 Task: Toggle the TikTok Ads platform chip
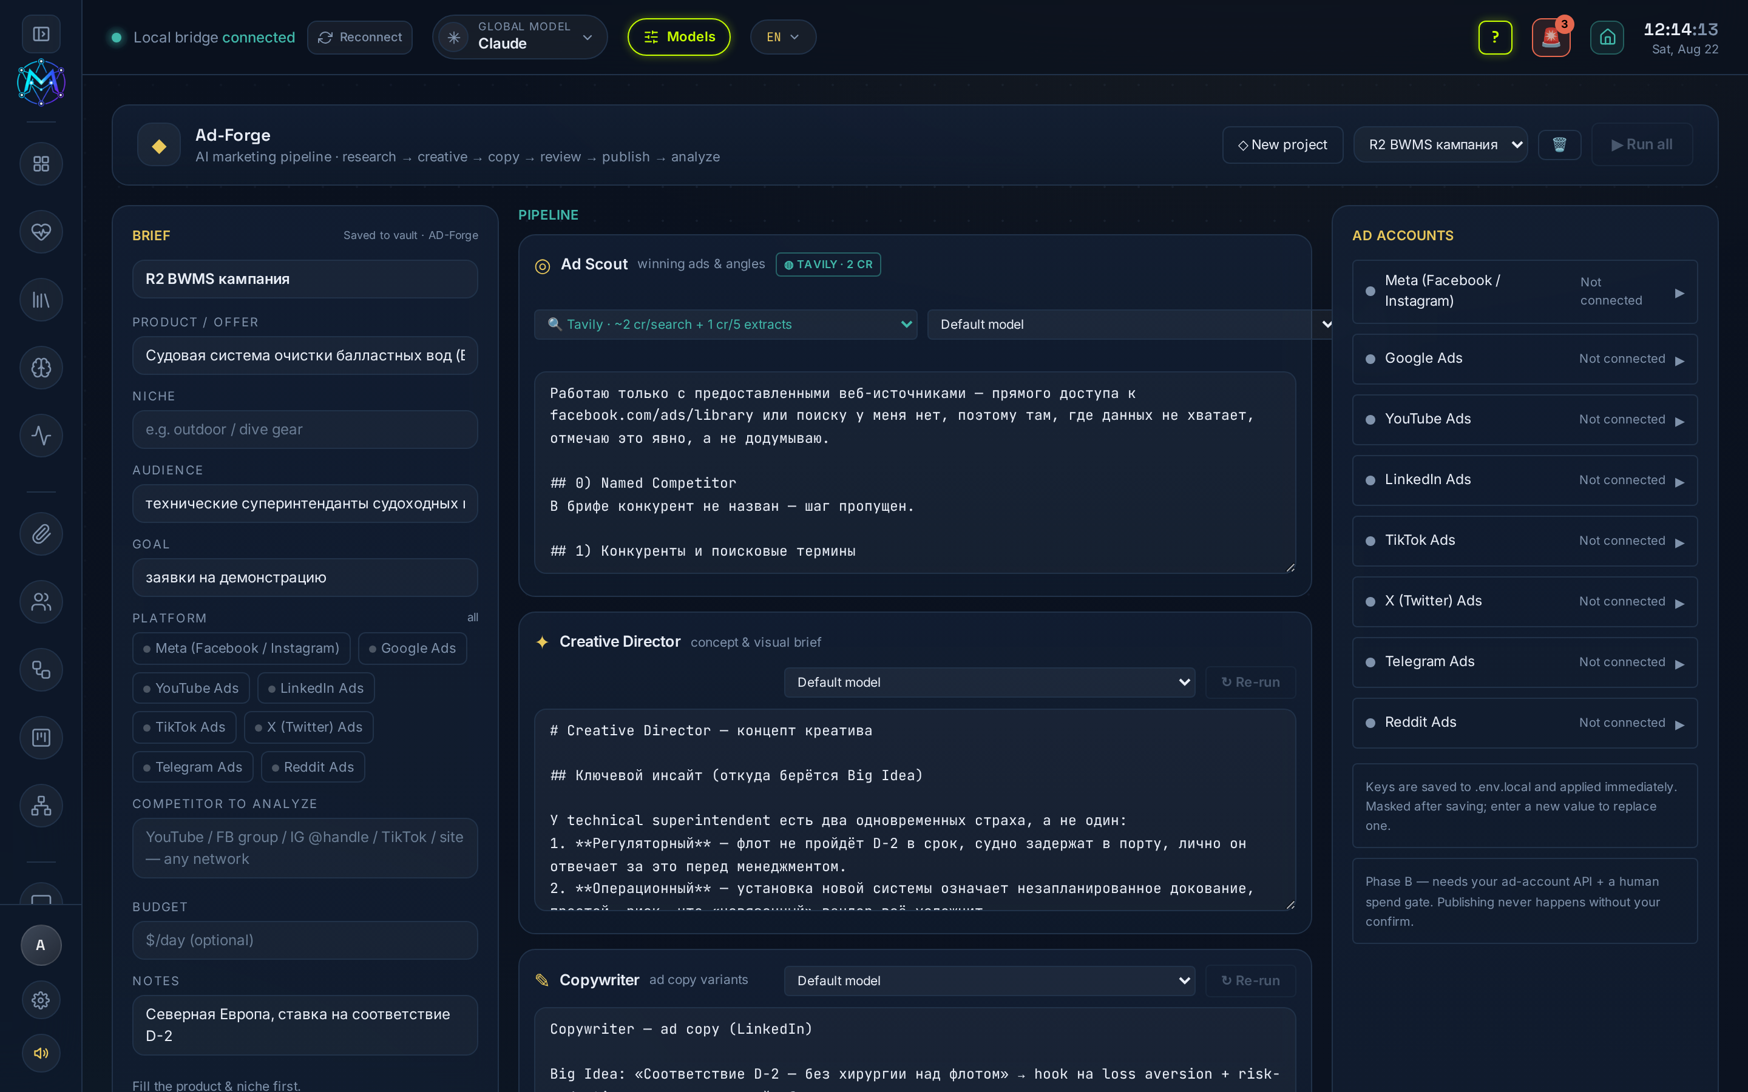(x=184, y=727)
